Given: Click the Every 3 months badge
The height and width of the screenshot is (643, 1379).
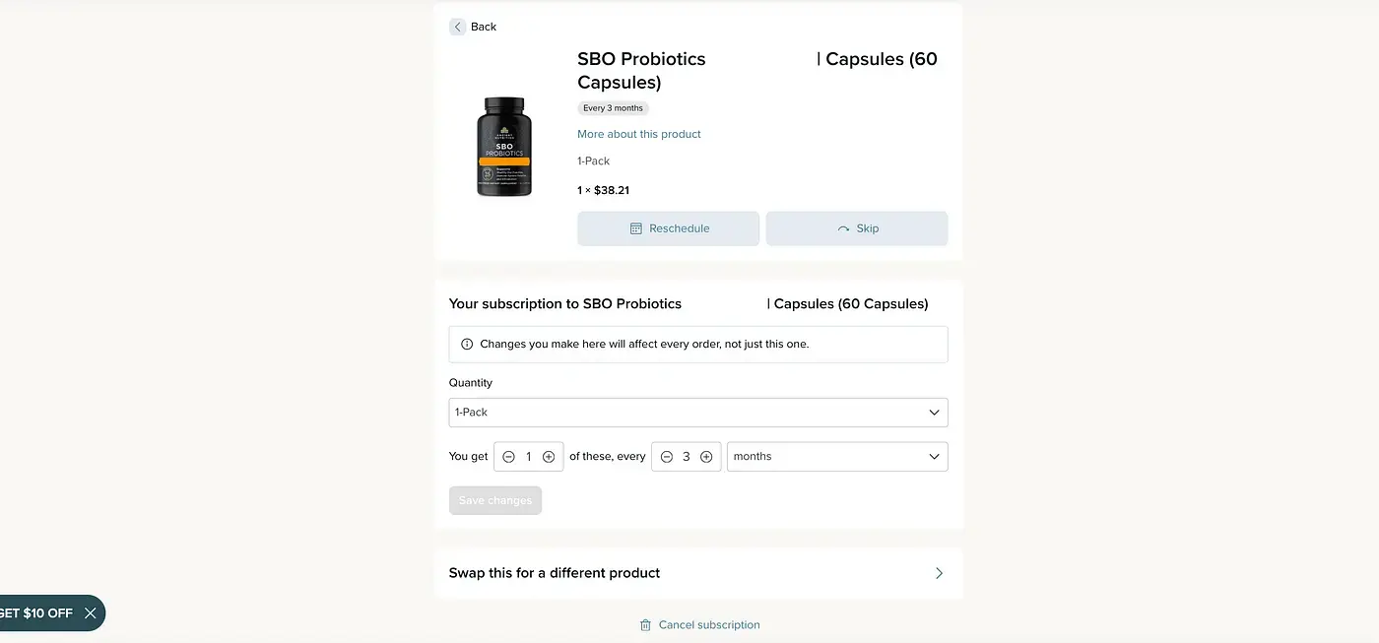Looking at the screenshot, I should [x=613, y=108].
